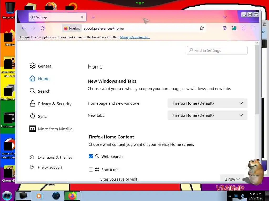Open the dark globe taskbar icon
Screen dimensions: 269x201
pos(56,196)
